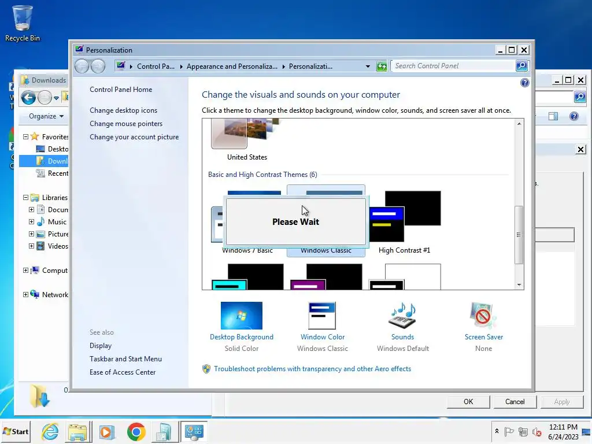Click the Sounds icon
This screenshot has height=444, width=592.
tap(402, 316)
